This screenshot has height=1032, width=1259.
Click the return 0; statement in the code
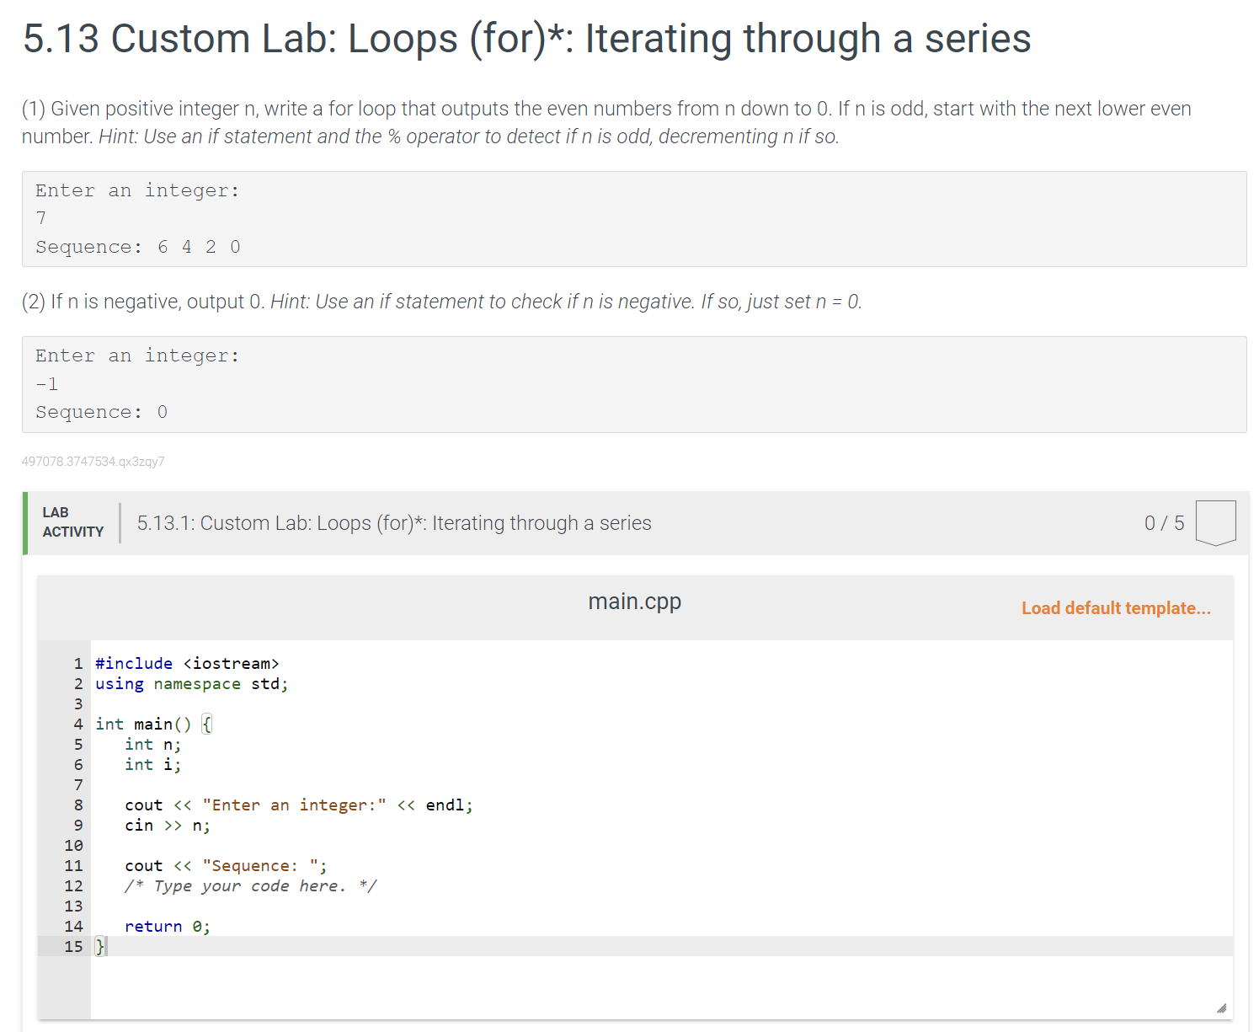167,926
